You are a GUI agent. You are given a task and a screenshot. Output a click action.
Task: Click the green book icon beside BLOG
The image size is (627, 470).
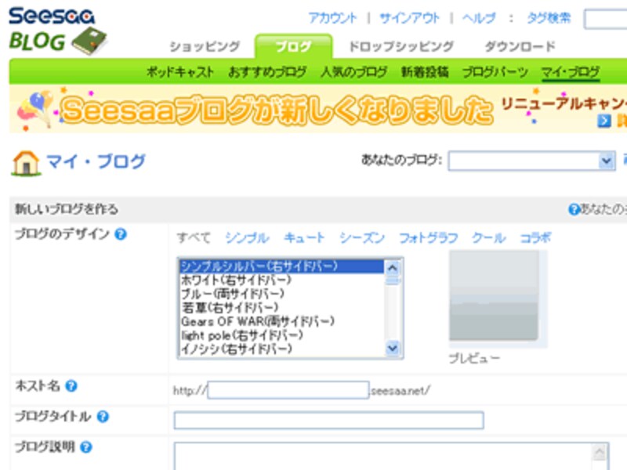[x=89, y=41]
